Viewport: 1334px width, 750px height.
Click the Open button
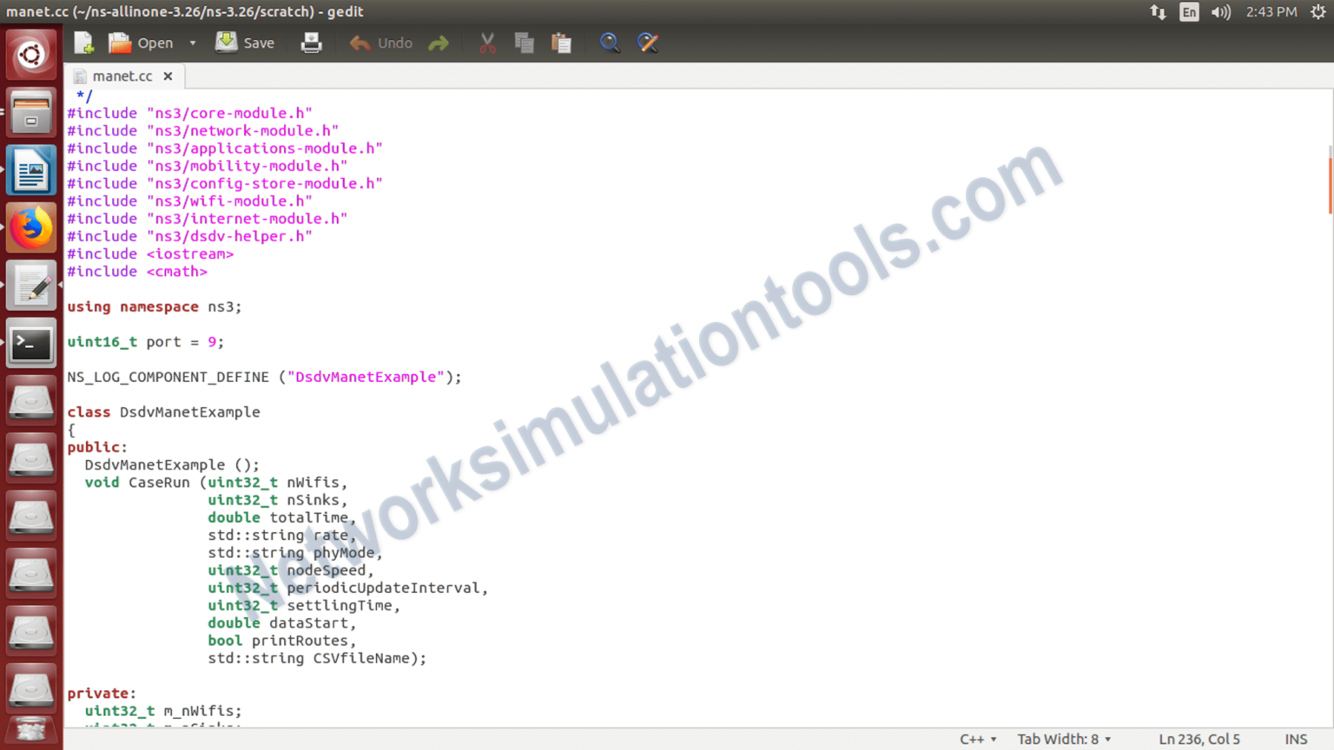pyautogui.click(x=154, y=42)
